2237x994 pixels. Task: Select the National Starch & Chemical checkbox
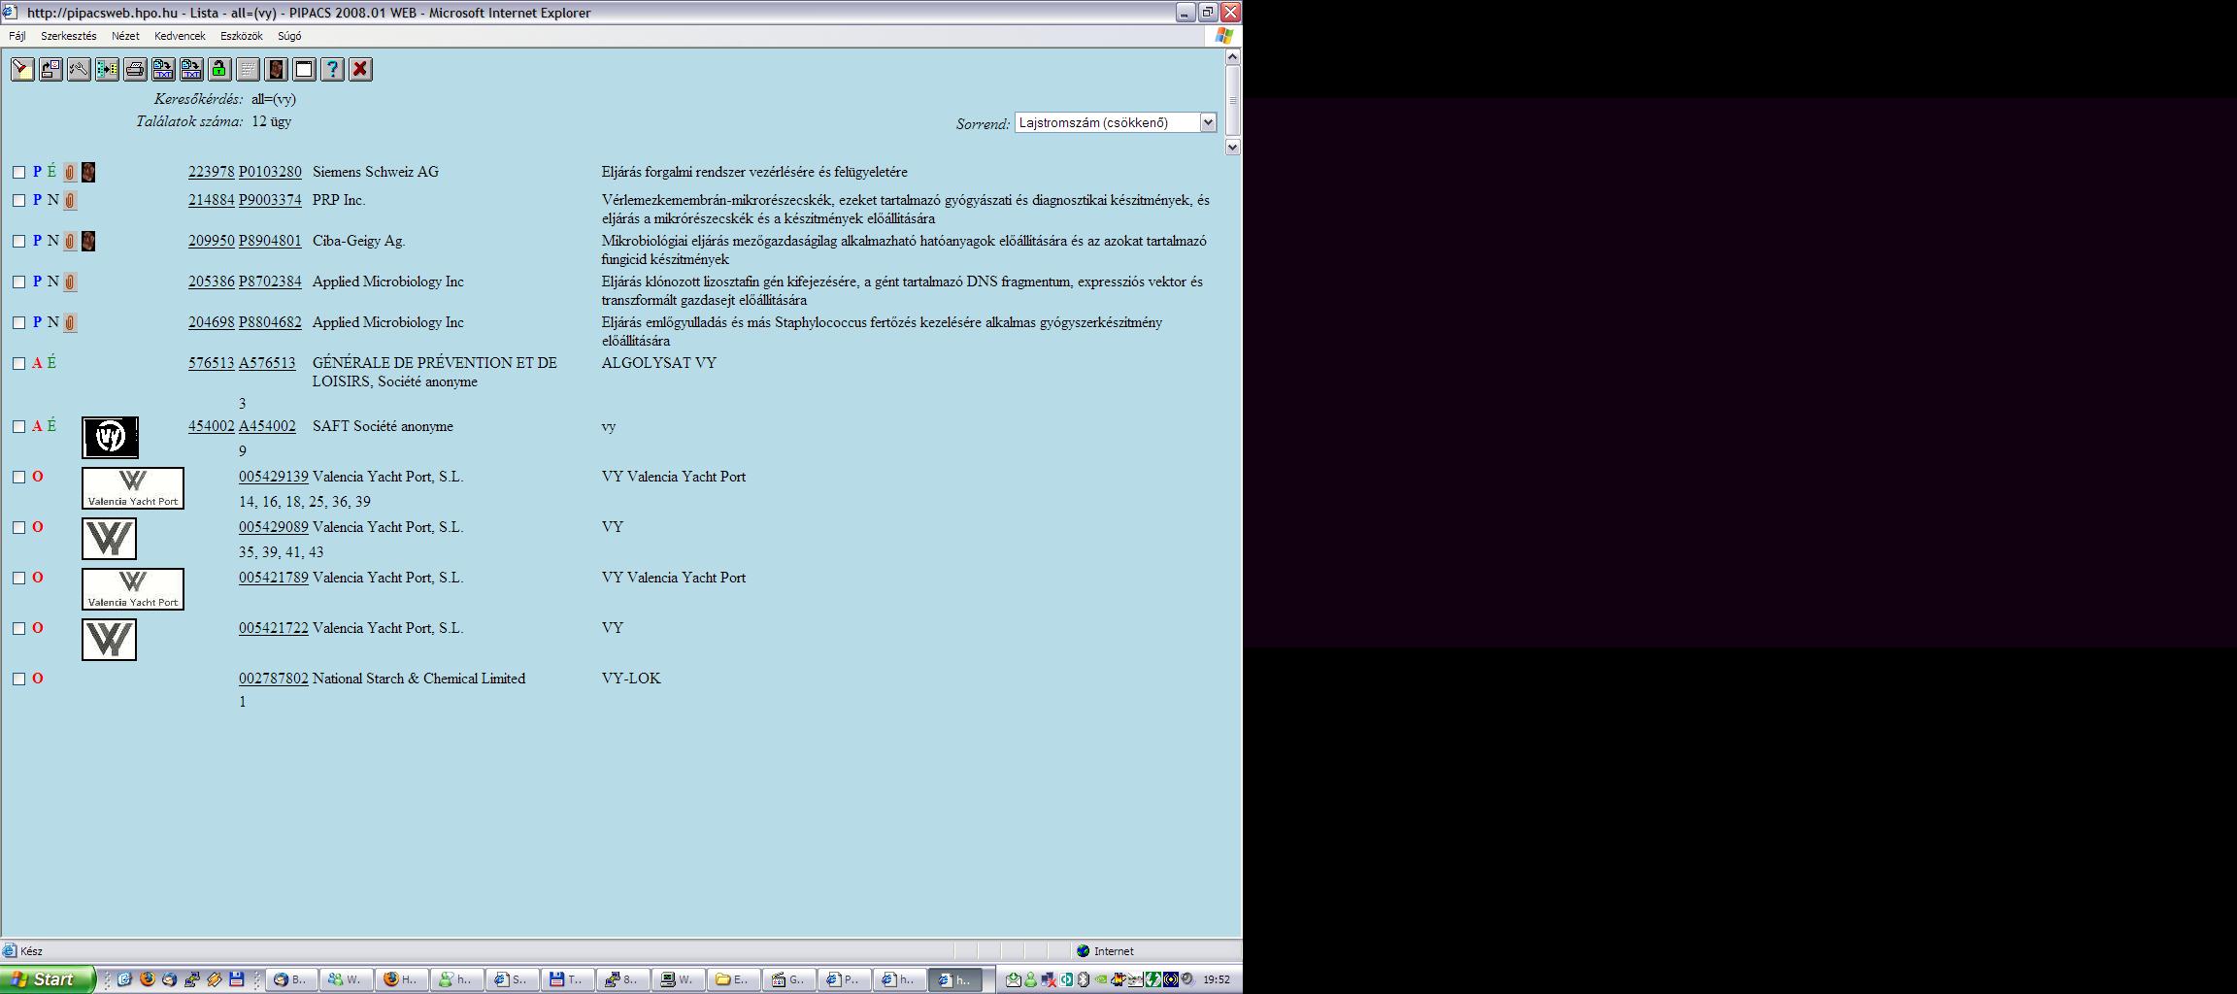pos(18,679)
